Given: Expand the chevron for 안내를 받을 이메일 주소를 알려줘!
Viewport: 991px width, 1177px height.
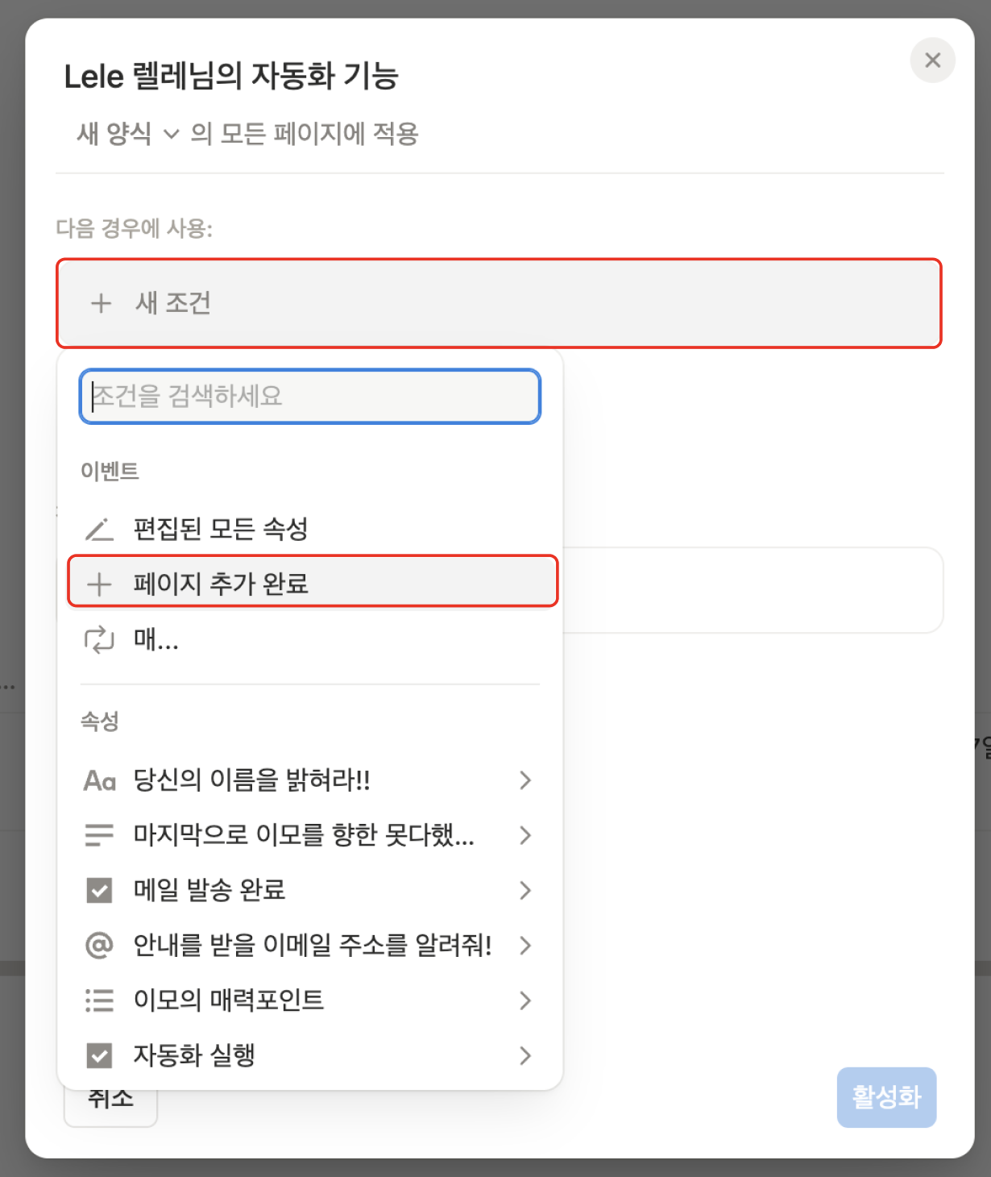Looking at the screenshot, I should point(526,945).
